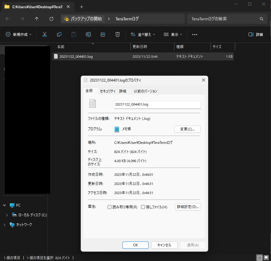Click OK in properties dialog

(x=135, y=245)
